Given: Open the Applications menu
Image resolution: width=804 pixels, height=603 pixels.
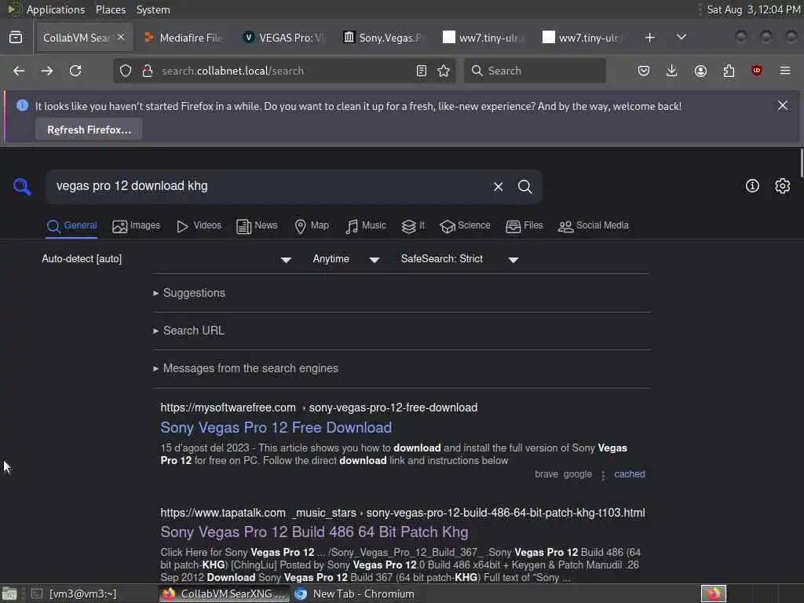Looking at the screenshot, I should pos(55,9).
